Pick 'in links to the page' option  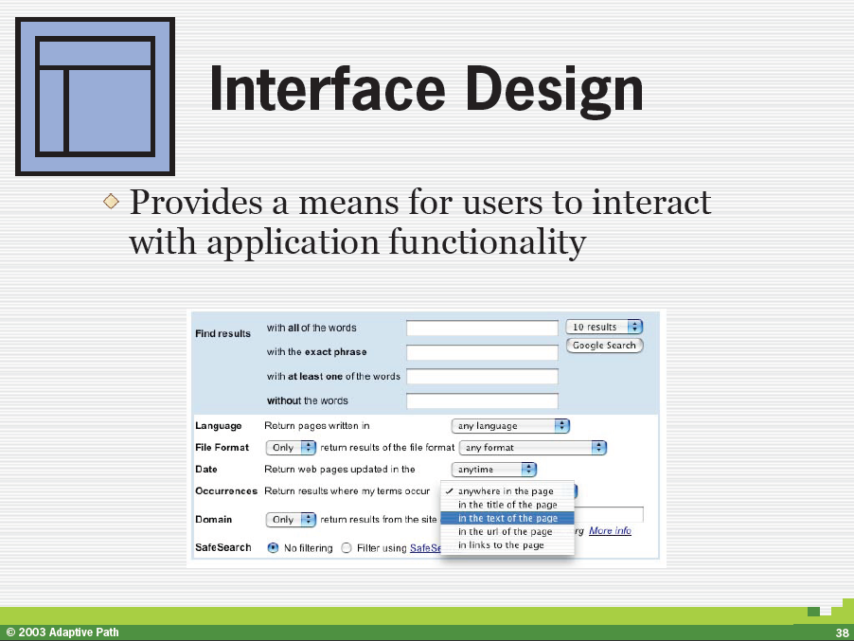pyautogui.click(x=501, y=544)
